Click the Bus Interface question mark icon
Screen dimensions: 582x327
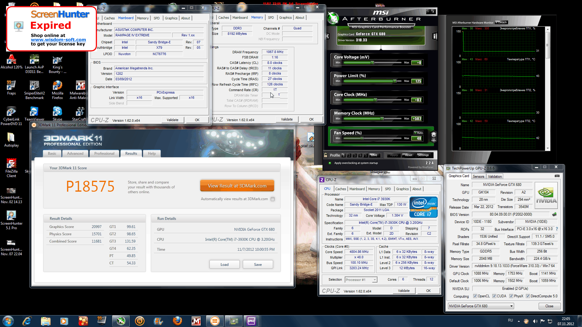[557, 229]
